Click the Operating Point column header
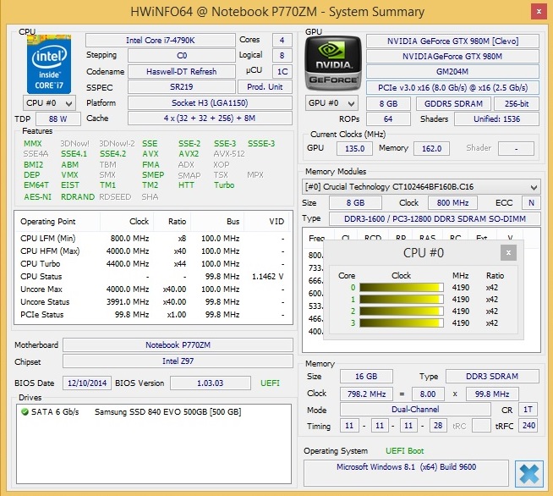The image size is (553, 496). click(x=57, y=222)
